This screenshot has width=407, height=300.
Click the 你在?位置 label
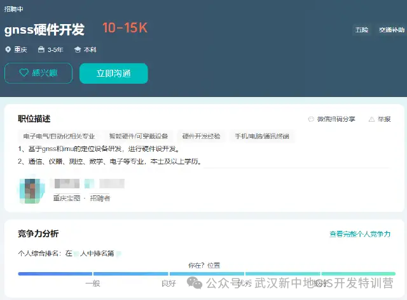pos(204,265)
